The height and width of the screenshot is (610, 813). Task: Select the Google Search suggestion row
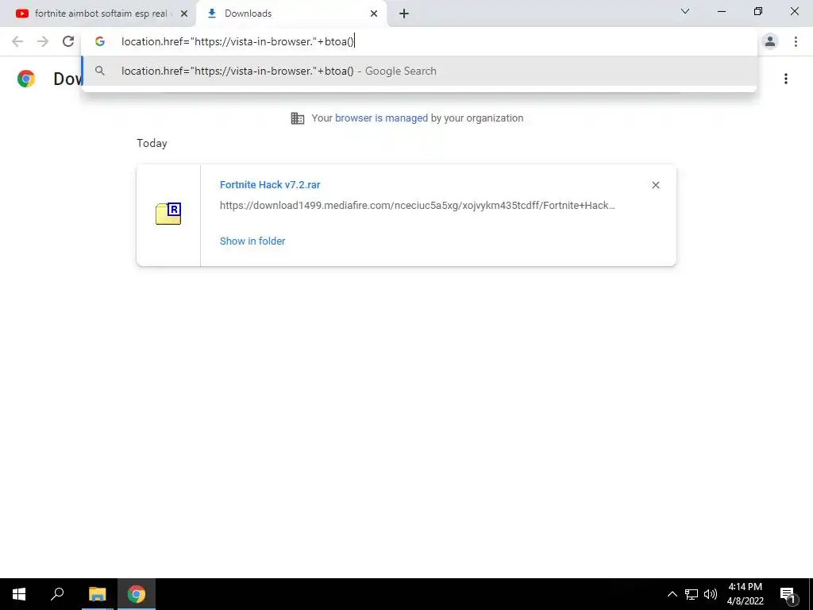[x=419, y=71]
